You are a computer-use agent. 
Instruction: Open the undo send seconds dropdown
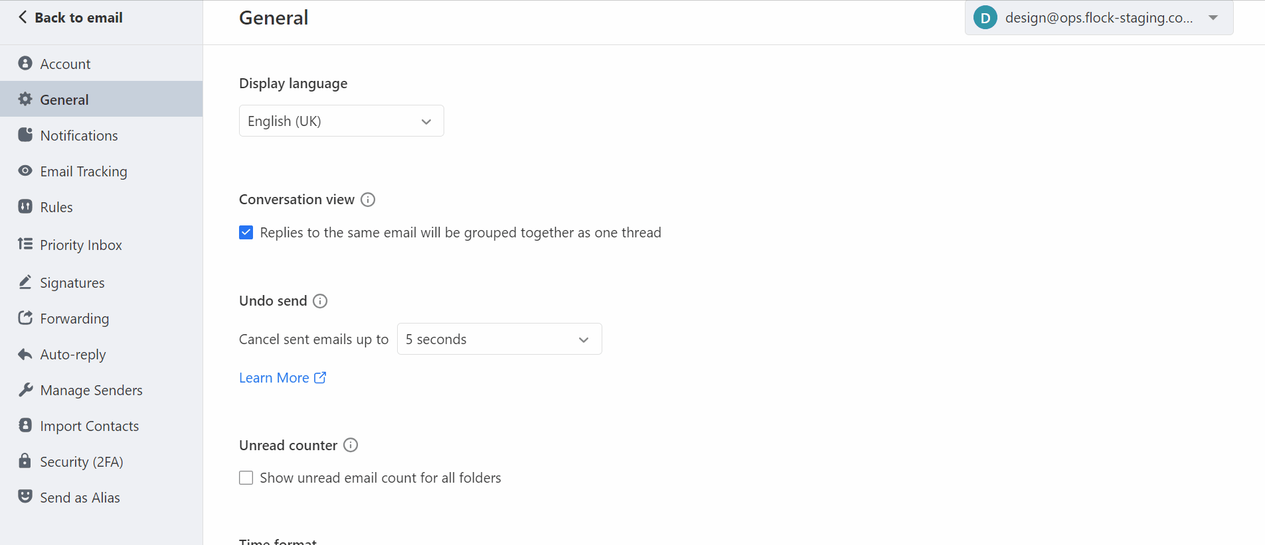pyautogui.click(x=499, y=339)
